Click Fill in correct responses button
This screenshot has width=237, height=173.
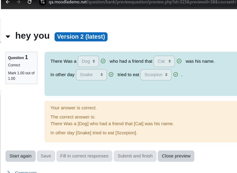pos(84,156)
